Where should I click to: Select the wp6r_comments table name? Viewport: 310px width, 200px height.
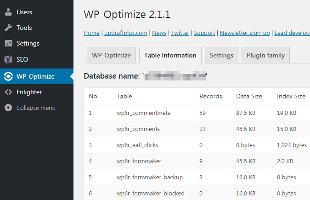[138, 129]
